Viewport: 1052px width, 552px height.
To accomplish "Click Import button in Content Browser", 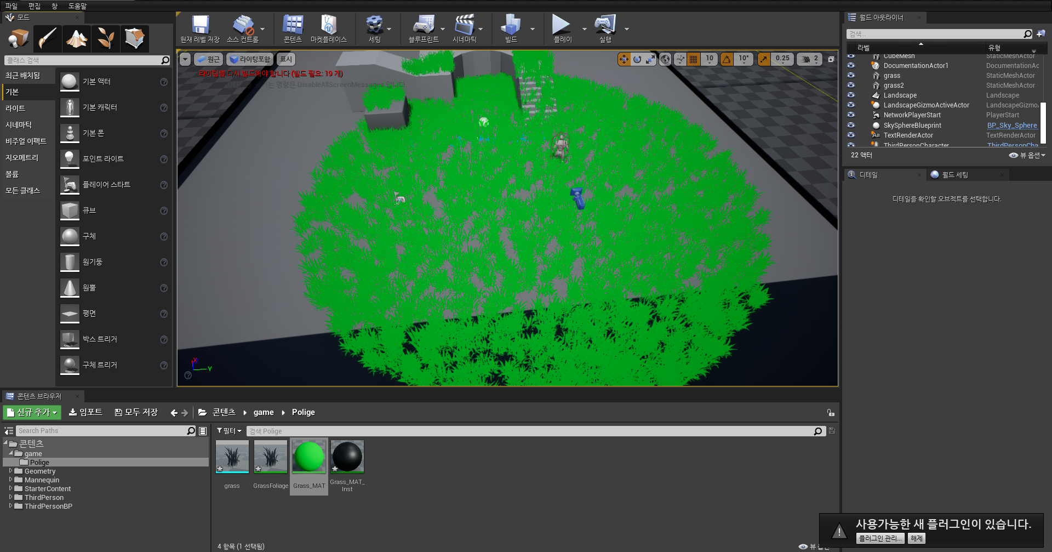I will [85, 412].
